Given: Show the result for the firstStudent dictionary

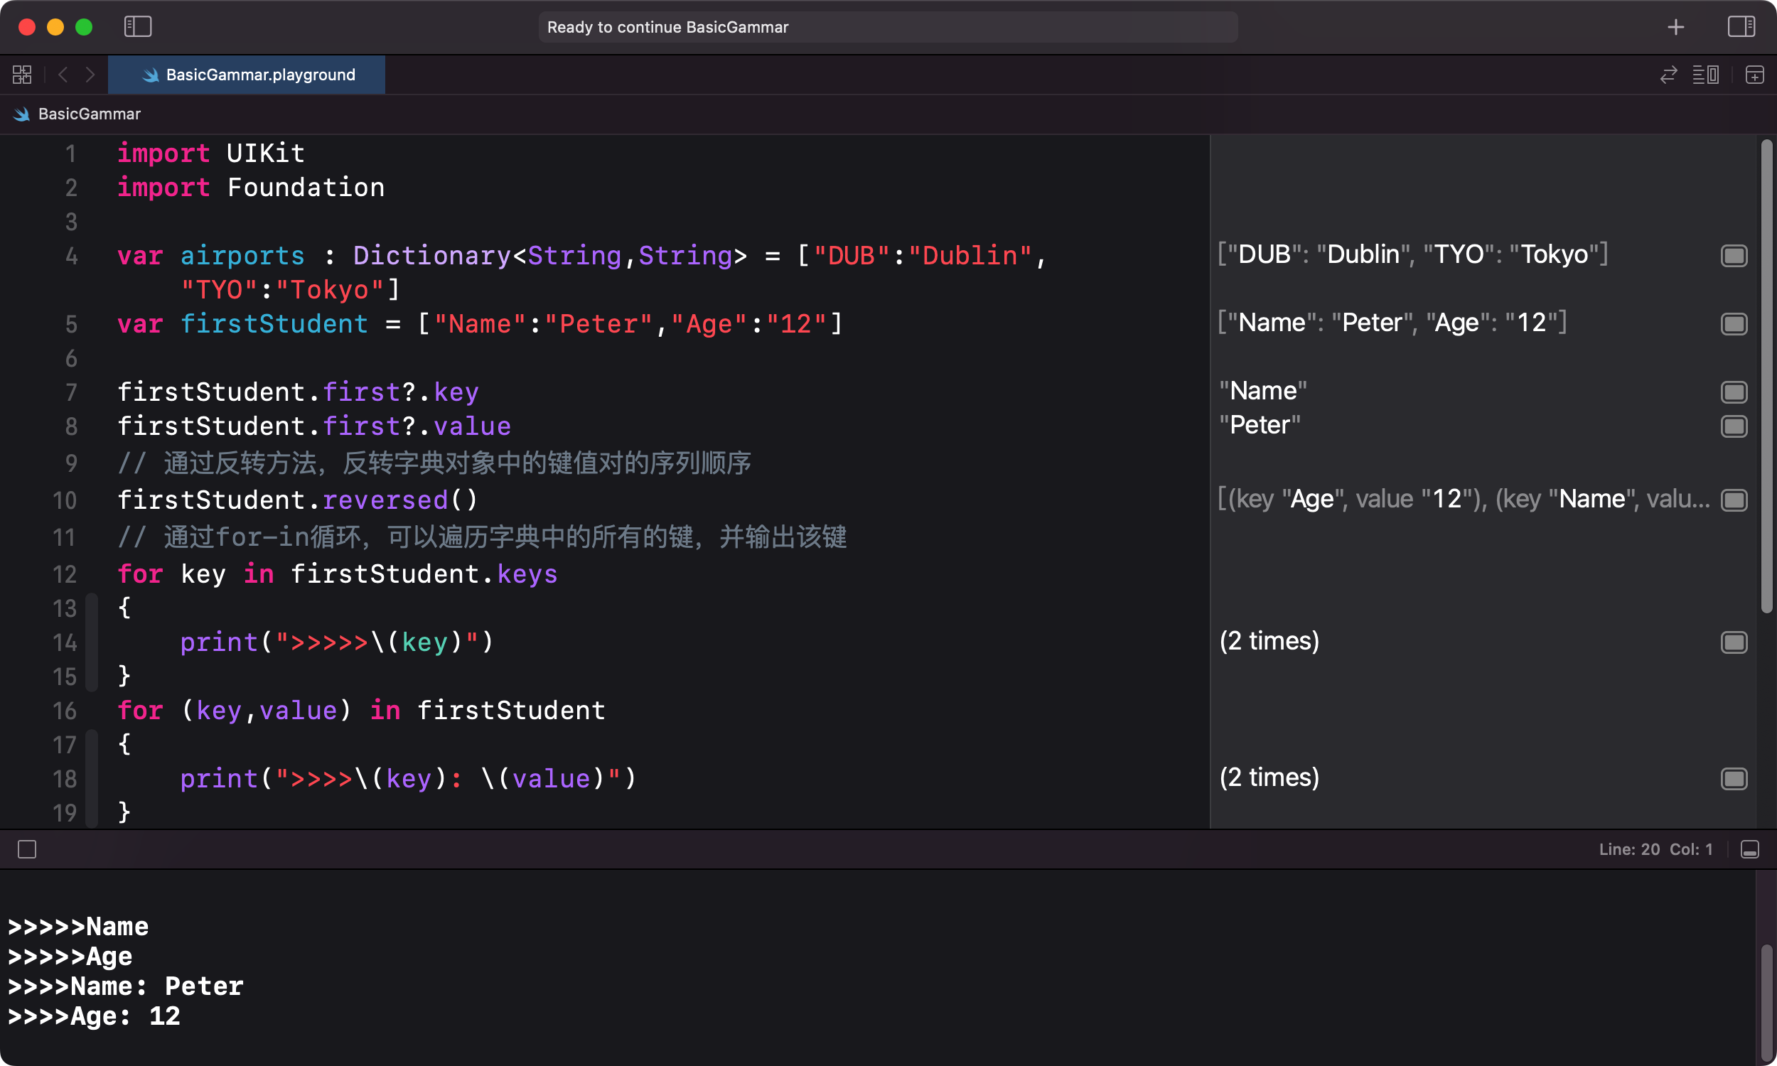Looking at the screenshot, I should pos(1734,324).
